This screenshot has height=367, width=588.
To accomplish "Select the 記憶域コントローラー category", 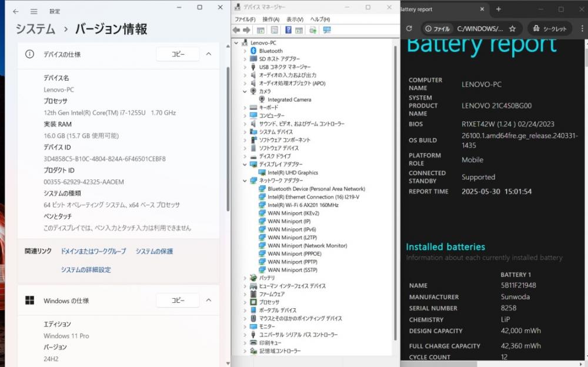I will (280, 351).
